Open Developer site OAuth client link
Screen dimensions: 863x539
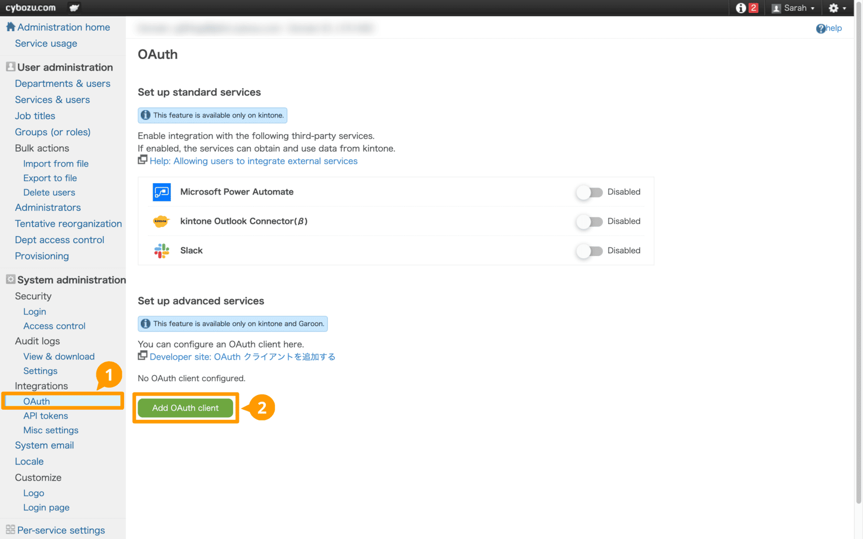pos(243,357)
